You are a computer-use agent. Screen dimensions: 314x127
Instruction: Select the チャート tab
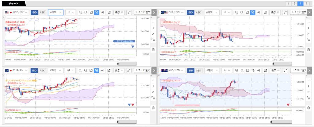click(13, 3)
